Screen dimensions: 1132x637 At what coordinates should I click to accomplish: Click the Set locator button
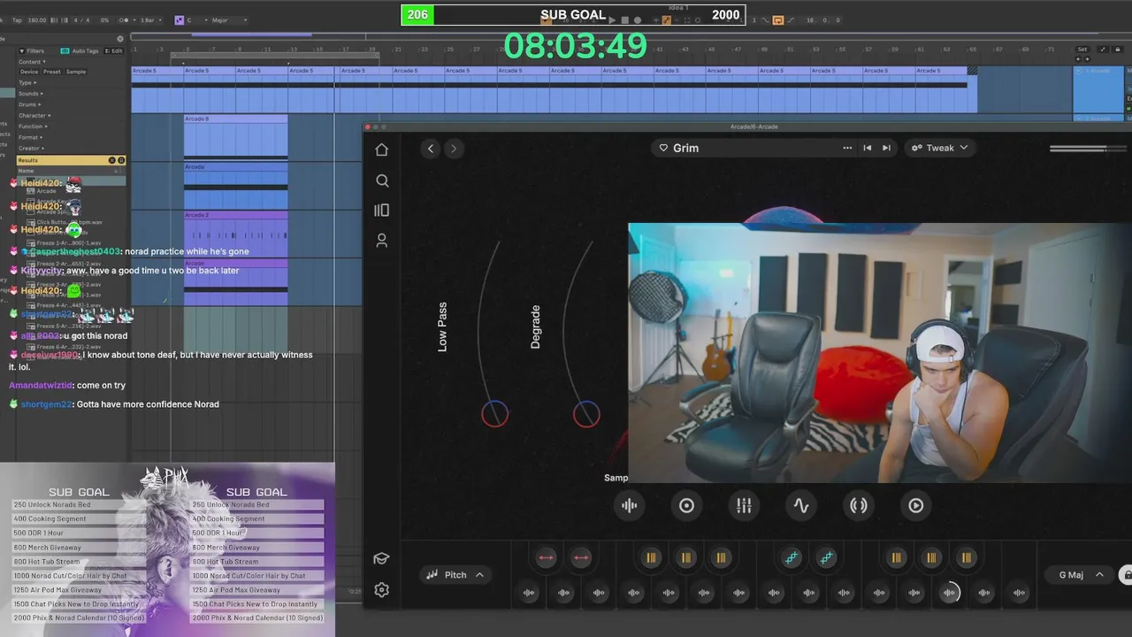tap(1082, 50)
